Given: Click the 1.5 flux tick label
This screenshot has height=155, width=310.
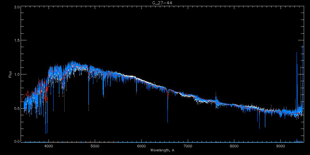Looking at the screenshot, I should tap(17, 41).
